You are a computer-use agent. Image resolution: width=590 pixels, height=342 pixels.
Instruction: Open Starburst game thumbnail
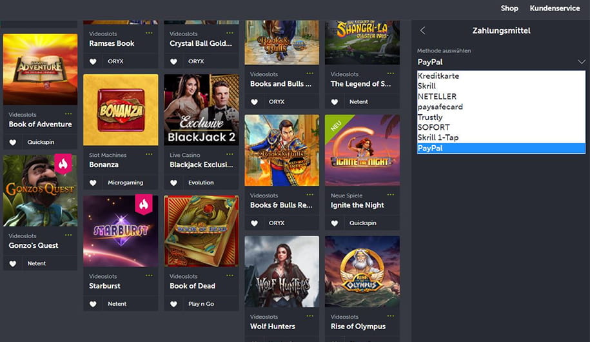point(121,231)
